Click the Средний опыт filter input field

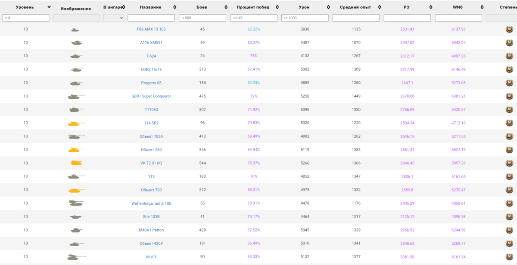pos(356,18)
